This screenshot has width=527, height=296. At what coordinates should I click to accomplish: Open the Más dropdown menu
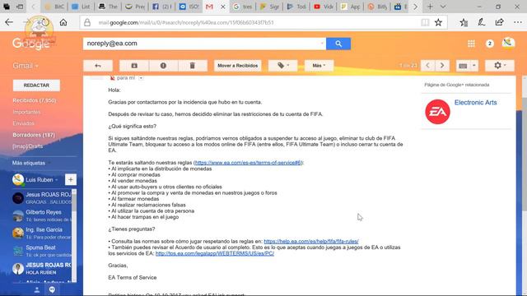pyautogui.click(x=319, y=66)
